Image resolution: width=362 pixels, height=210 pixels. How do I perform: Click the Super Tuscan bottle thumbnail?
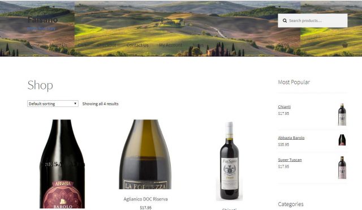pyautogui.click(x=342, y=168)
